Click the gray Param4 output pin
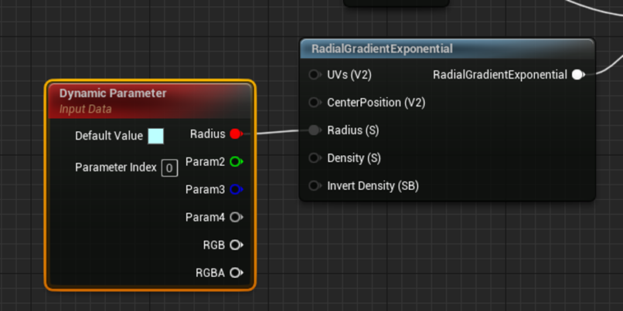Screen dimensions: 623x311 point(236,218)
